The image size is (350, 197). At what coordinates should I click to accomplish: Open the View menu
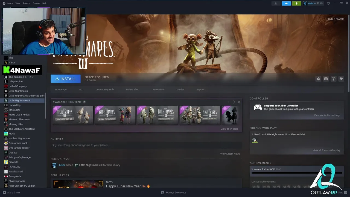pos(18,3)
